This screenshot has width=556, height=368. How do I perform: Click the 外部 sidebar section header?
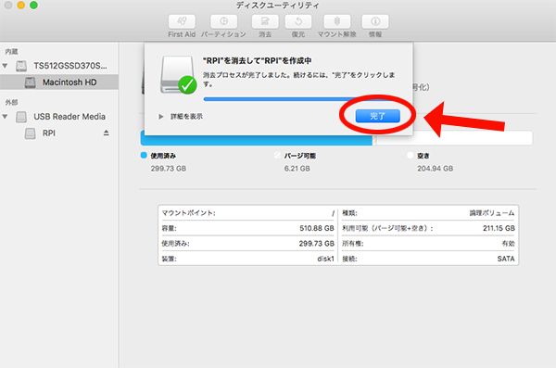pyautogui.click(x=11, y=103)
